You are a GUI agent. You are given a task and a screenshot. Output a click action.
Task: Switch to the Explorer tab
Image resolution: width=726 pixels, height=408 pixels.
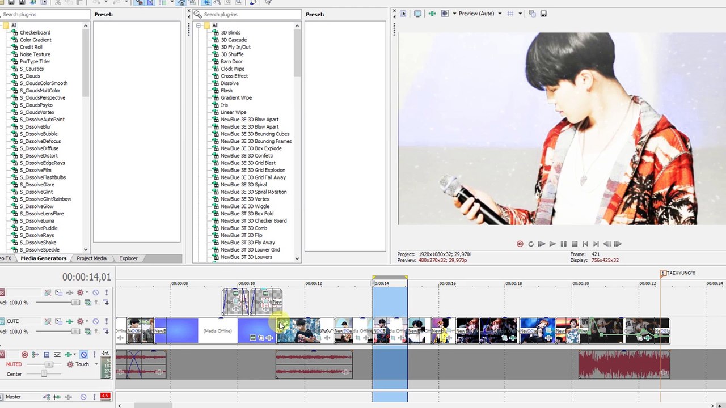[x=128, y=258]
